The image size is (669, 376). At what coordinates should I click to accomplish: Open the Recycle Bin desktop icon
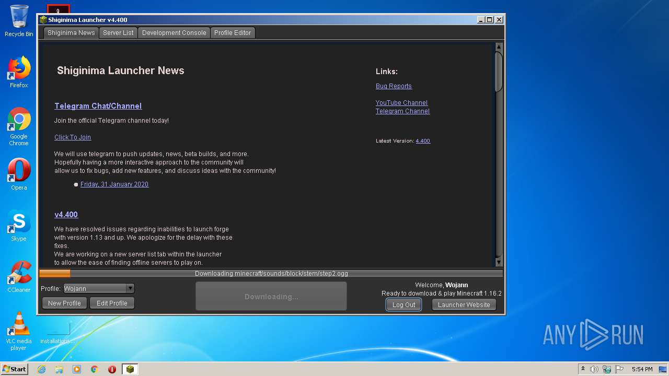19,21
